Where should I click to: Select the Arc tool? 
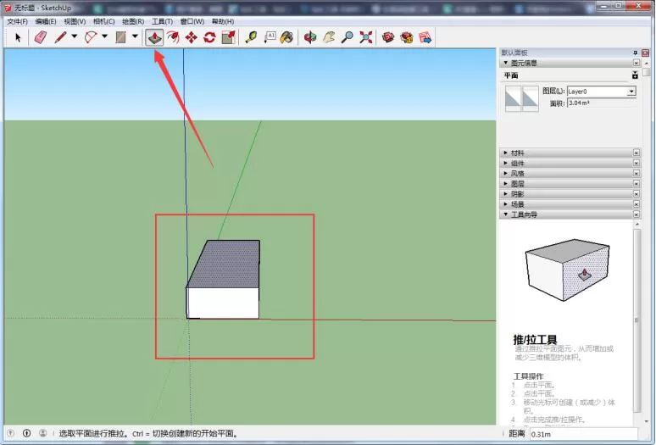pyautogui.click(x=91, y=37)
